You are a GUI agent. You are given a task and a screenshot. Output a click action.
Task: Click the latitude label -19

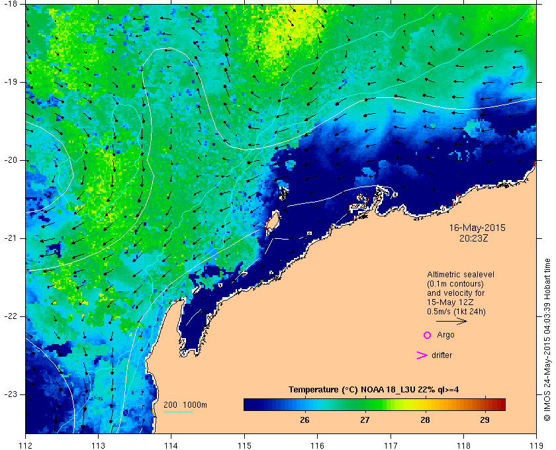point(11,82)
